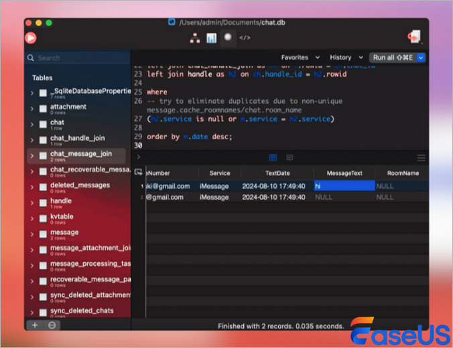Open Run all dropdown arrow
Viewport: 453px width, 348px height.
pos(421,58)
